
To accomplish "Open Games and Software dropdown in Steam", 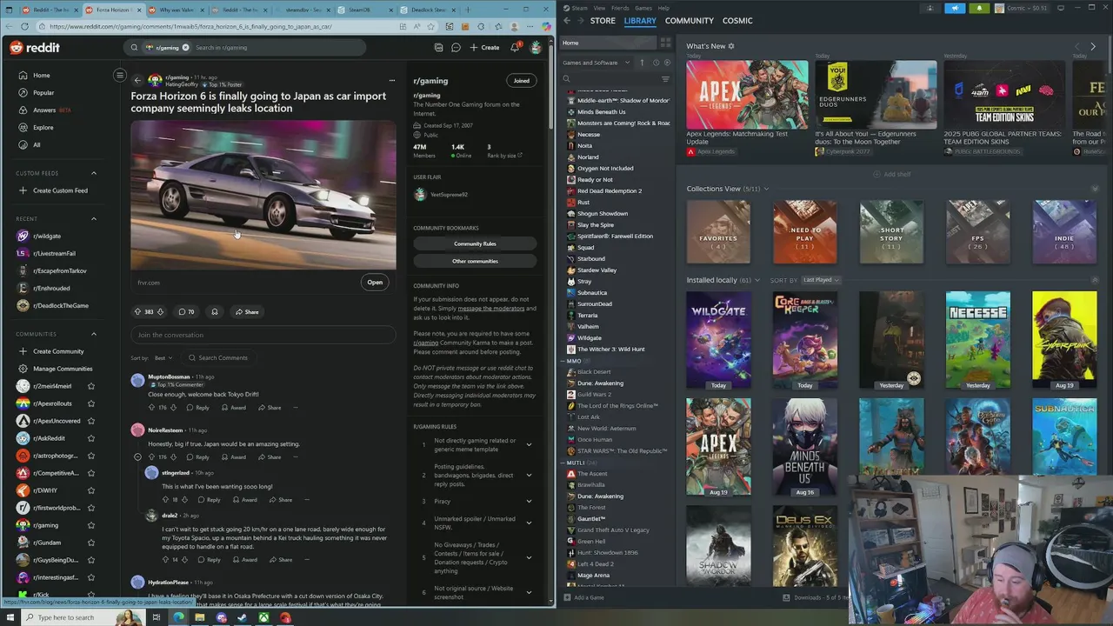I will pos(596,63).
